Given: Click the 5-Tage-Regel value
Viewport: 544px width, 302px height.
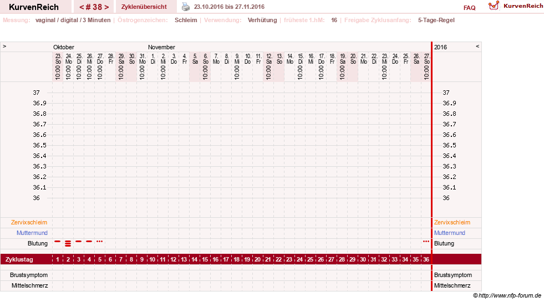Looking at the screenshot, I should (x=436, y=20).
